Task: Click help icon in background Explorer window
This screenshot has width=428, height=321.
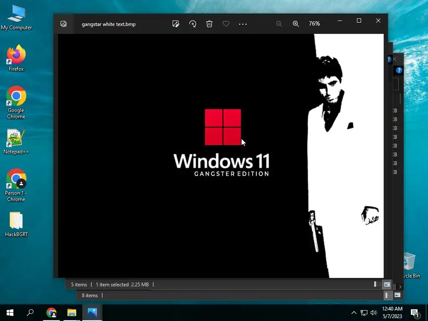Action: tap(399, 70)
